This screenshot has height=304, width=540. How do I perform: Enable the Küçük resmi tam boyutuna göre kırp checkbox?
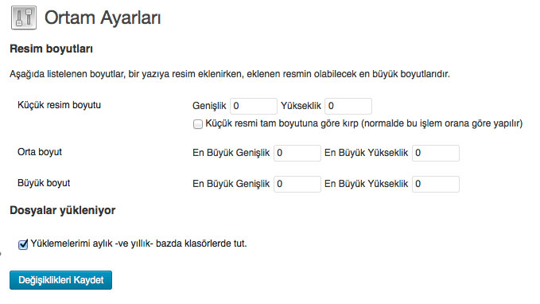(x=198, y=124)
